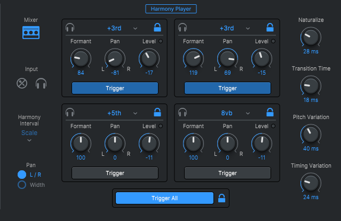This screenshot has width=341, height=221.
Task: Click the Naturalize value 28 ms
Action: [311, 51]
